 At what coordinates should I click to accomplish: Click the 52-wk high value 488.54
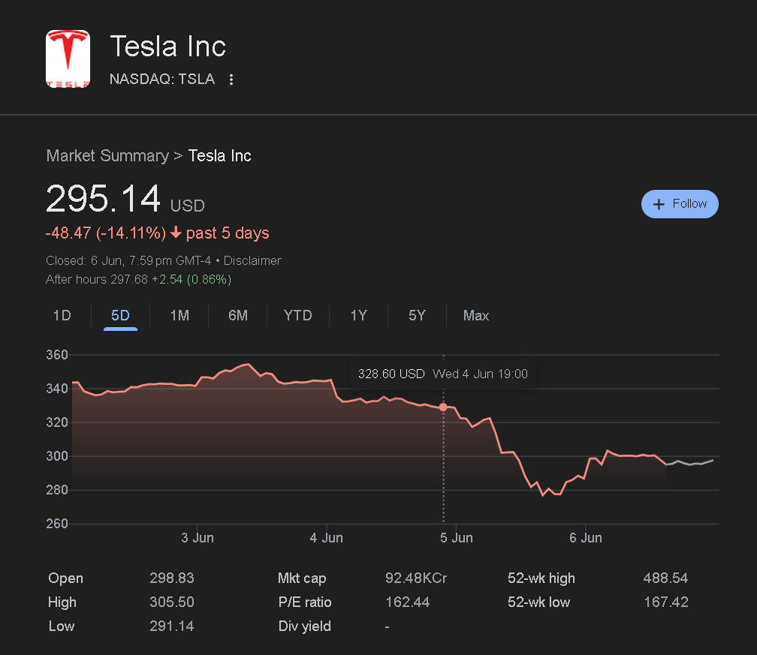[x=665, y=578]
